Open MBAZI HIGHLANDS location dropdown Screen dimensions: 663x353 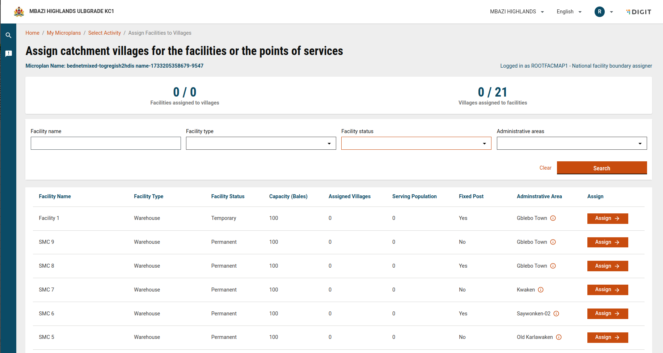(517, 12)
